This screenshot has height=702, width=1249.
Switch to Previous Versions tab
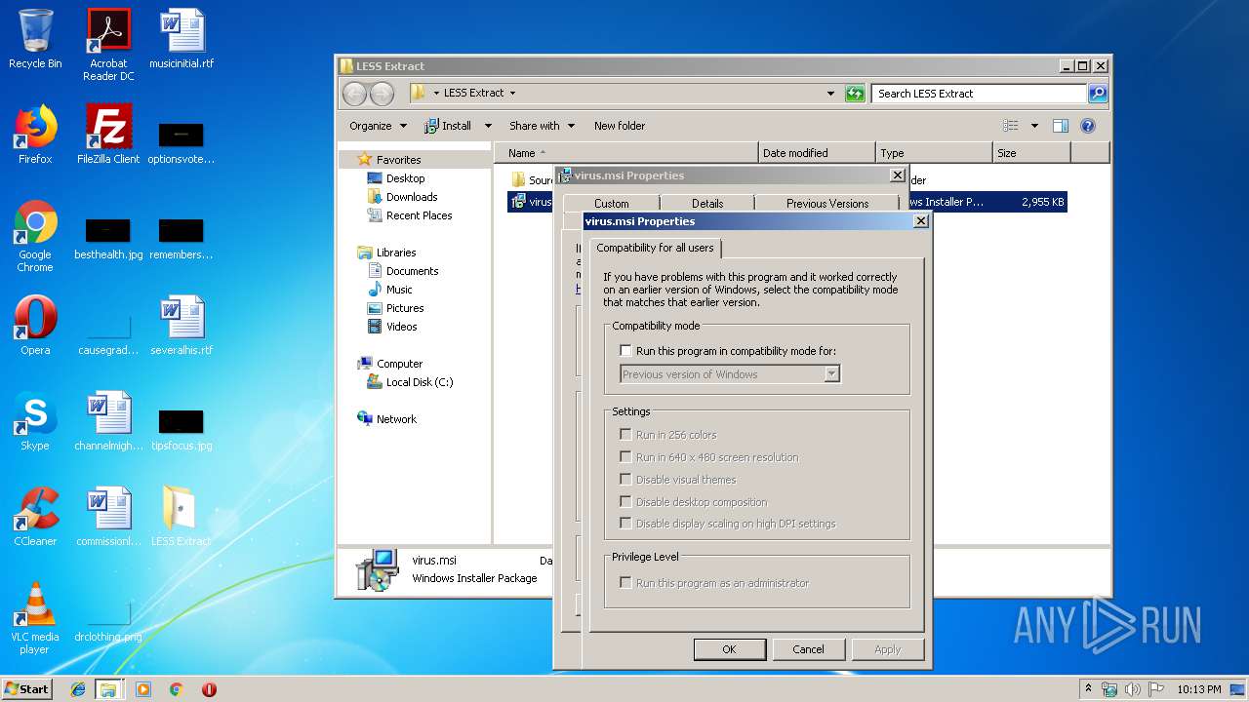click(827, 204)
